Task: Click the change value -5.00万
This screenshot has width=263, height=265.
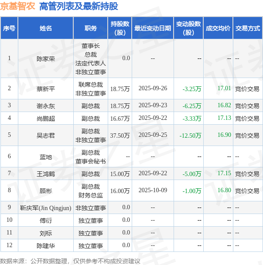Action: pyautogui.click(x=192, y=174)
